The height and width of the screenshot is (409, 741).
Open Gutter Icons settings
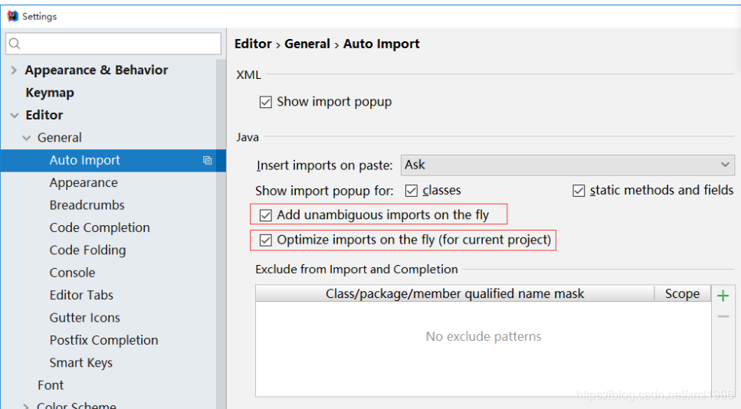(x=84, y=318)
